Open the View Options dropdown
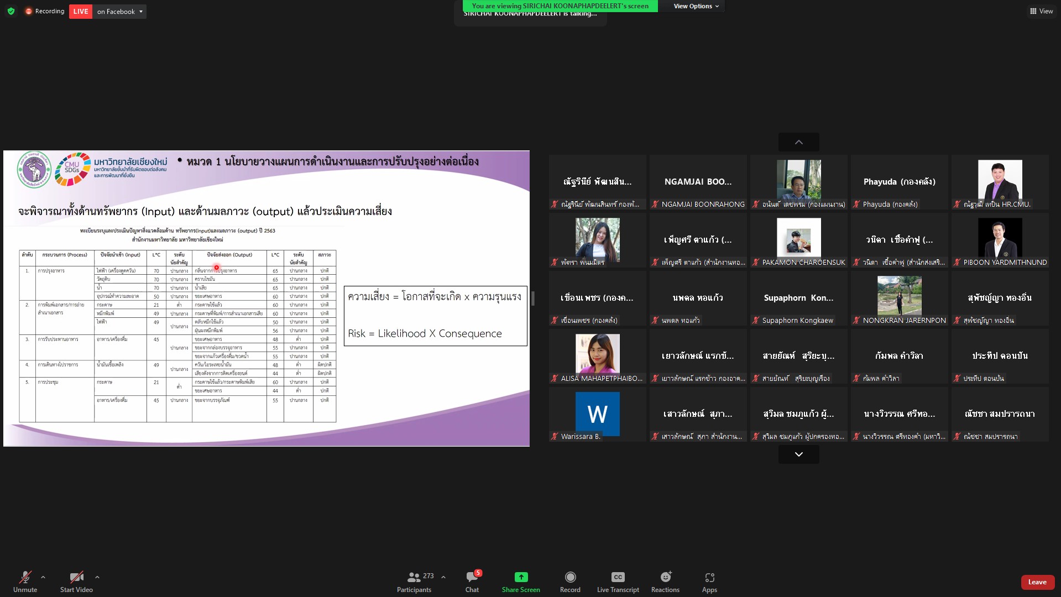Screen dimensions: 1061x597 [x=696, y=6]
